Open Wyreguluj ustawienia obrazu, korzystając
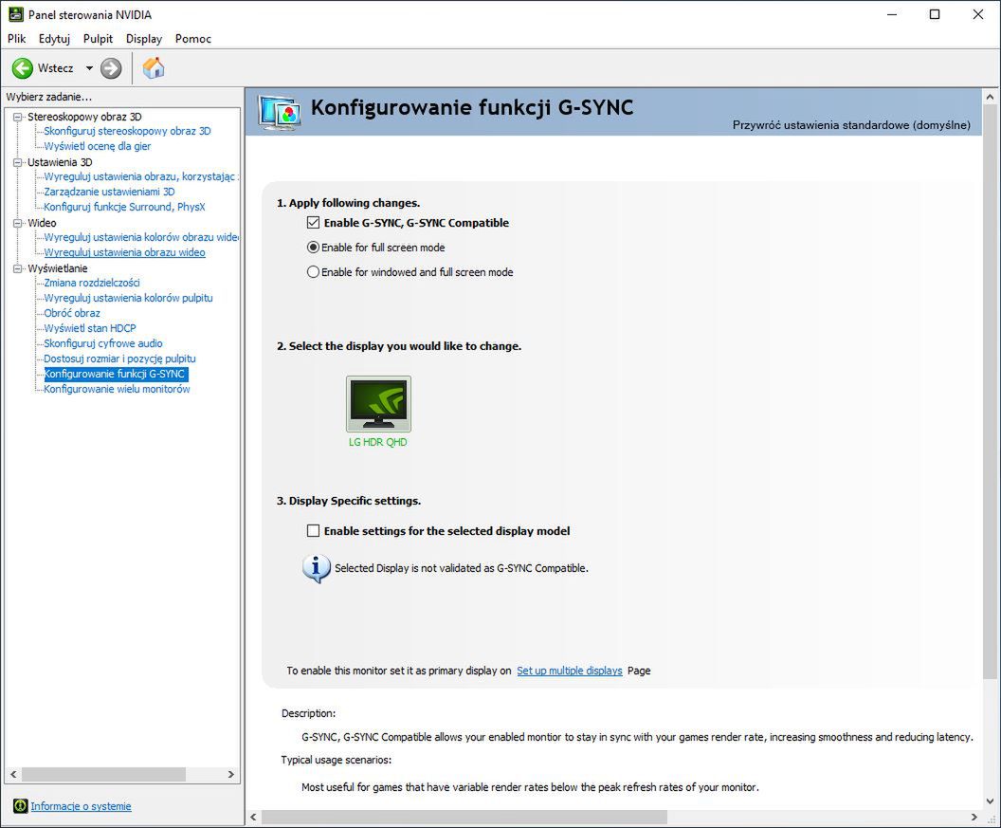 tap(141, 176)
